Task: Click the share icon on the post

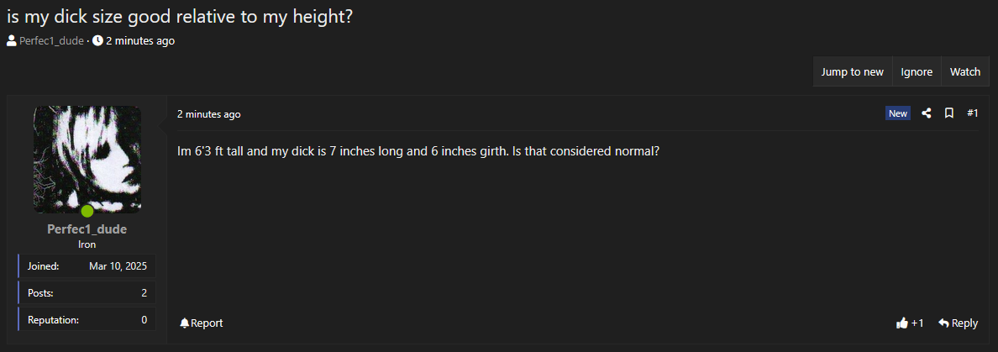Action: [927, 113]
